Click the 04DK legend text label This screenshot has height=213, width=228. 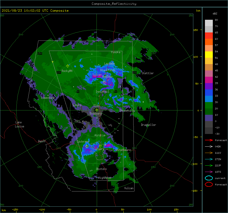[x=218, y=147]
